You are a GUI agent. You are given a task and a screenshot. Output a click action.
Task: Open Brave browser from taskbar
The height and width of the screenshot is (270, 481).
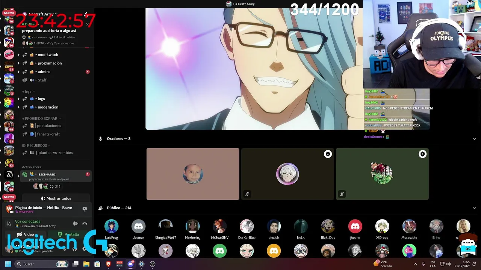pyautogui.click(x=108, y=264)
